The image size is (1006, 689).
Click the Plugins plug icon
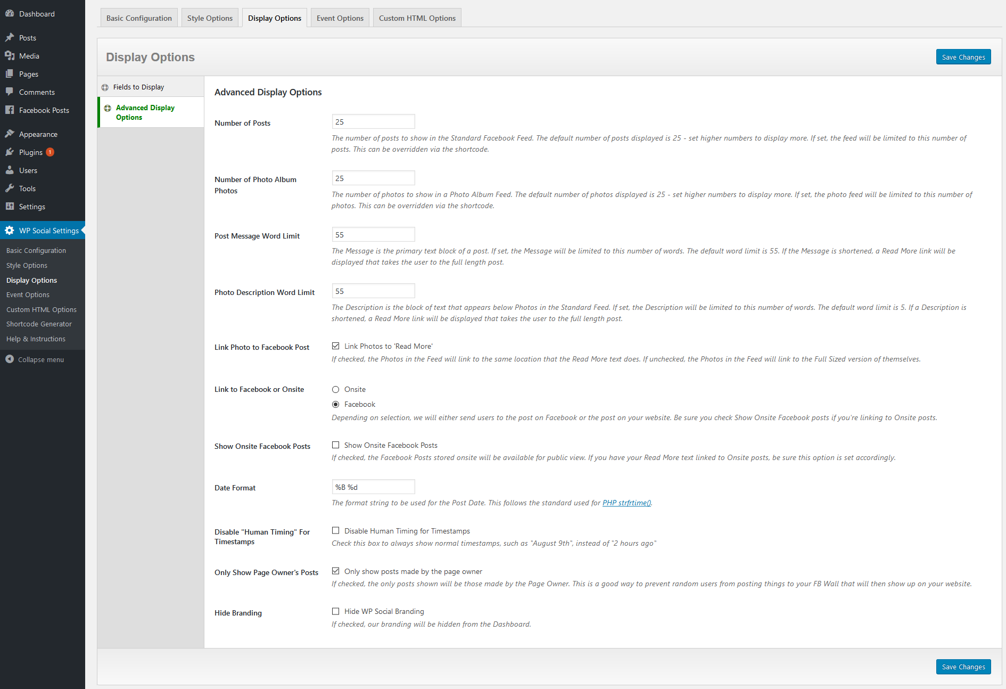tap(10, 152)
